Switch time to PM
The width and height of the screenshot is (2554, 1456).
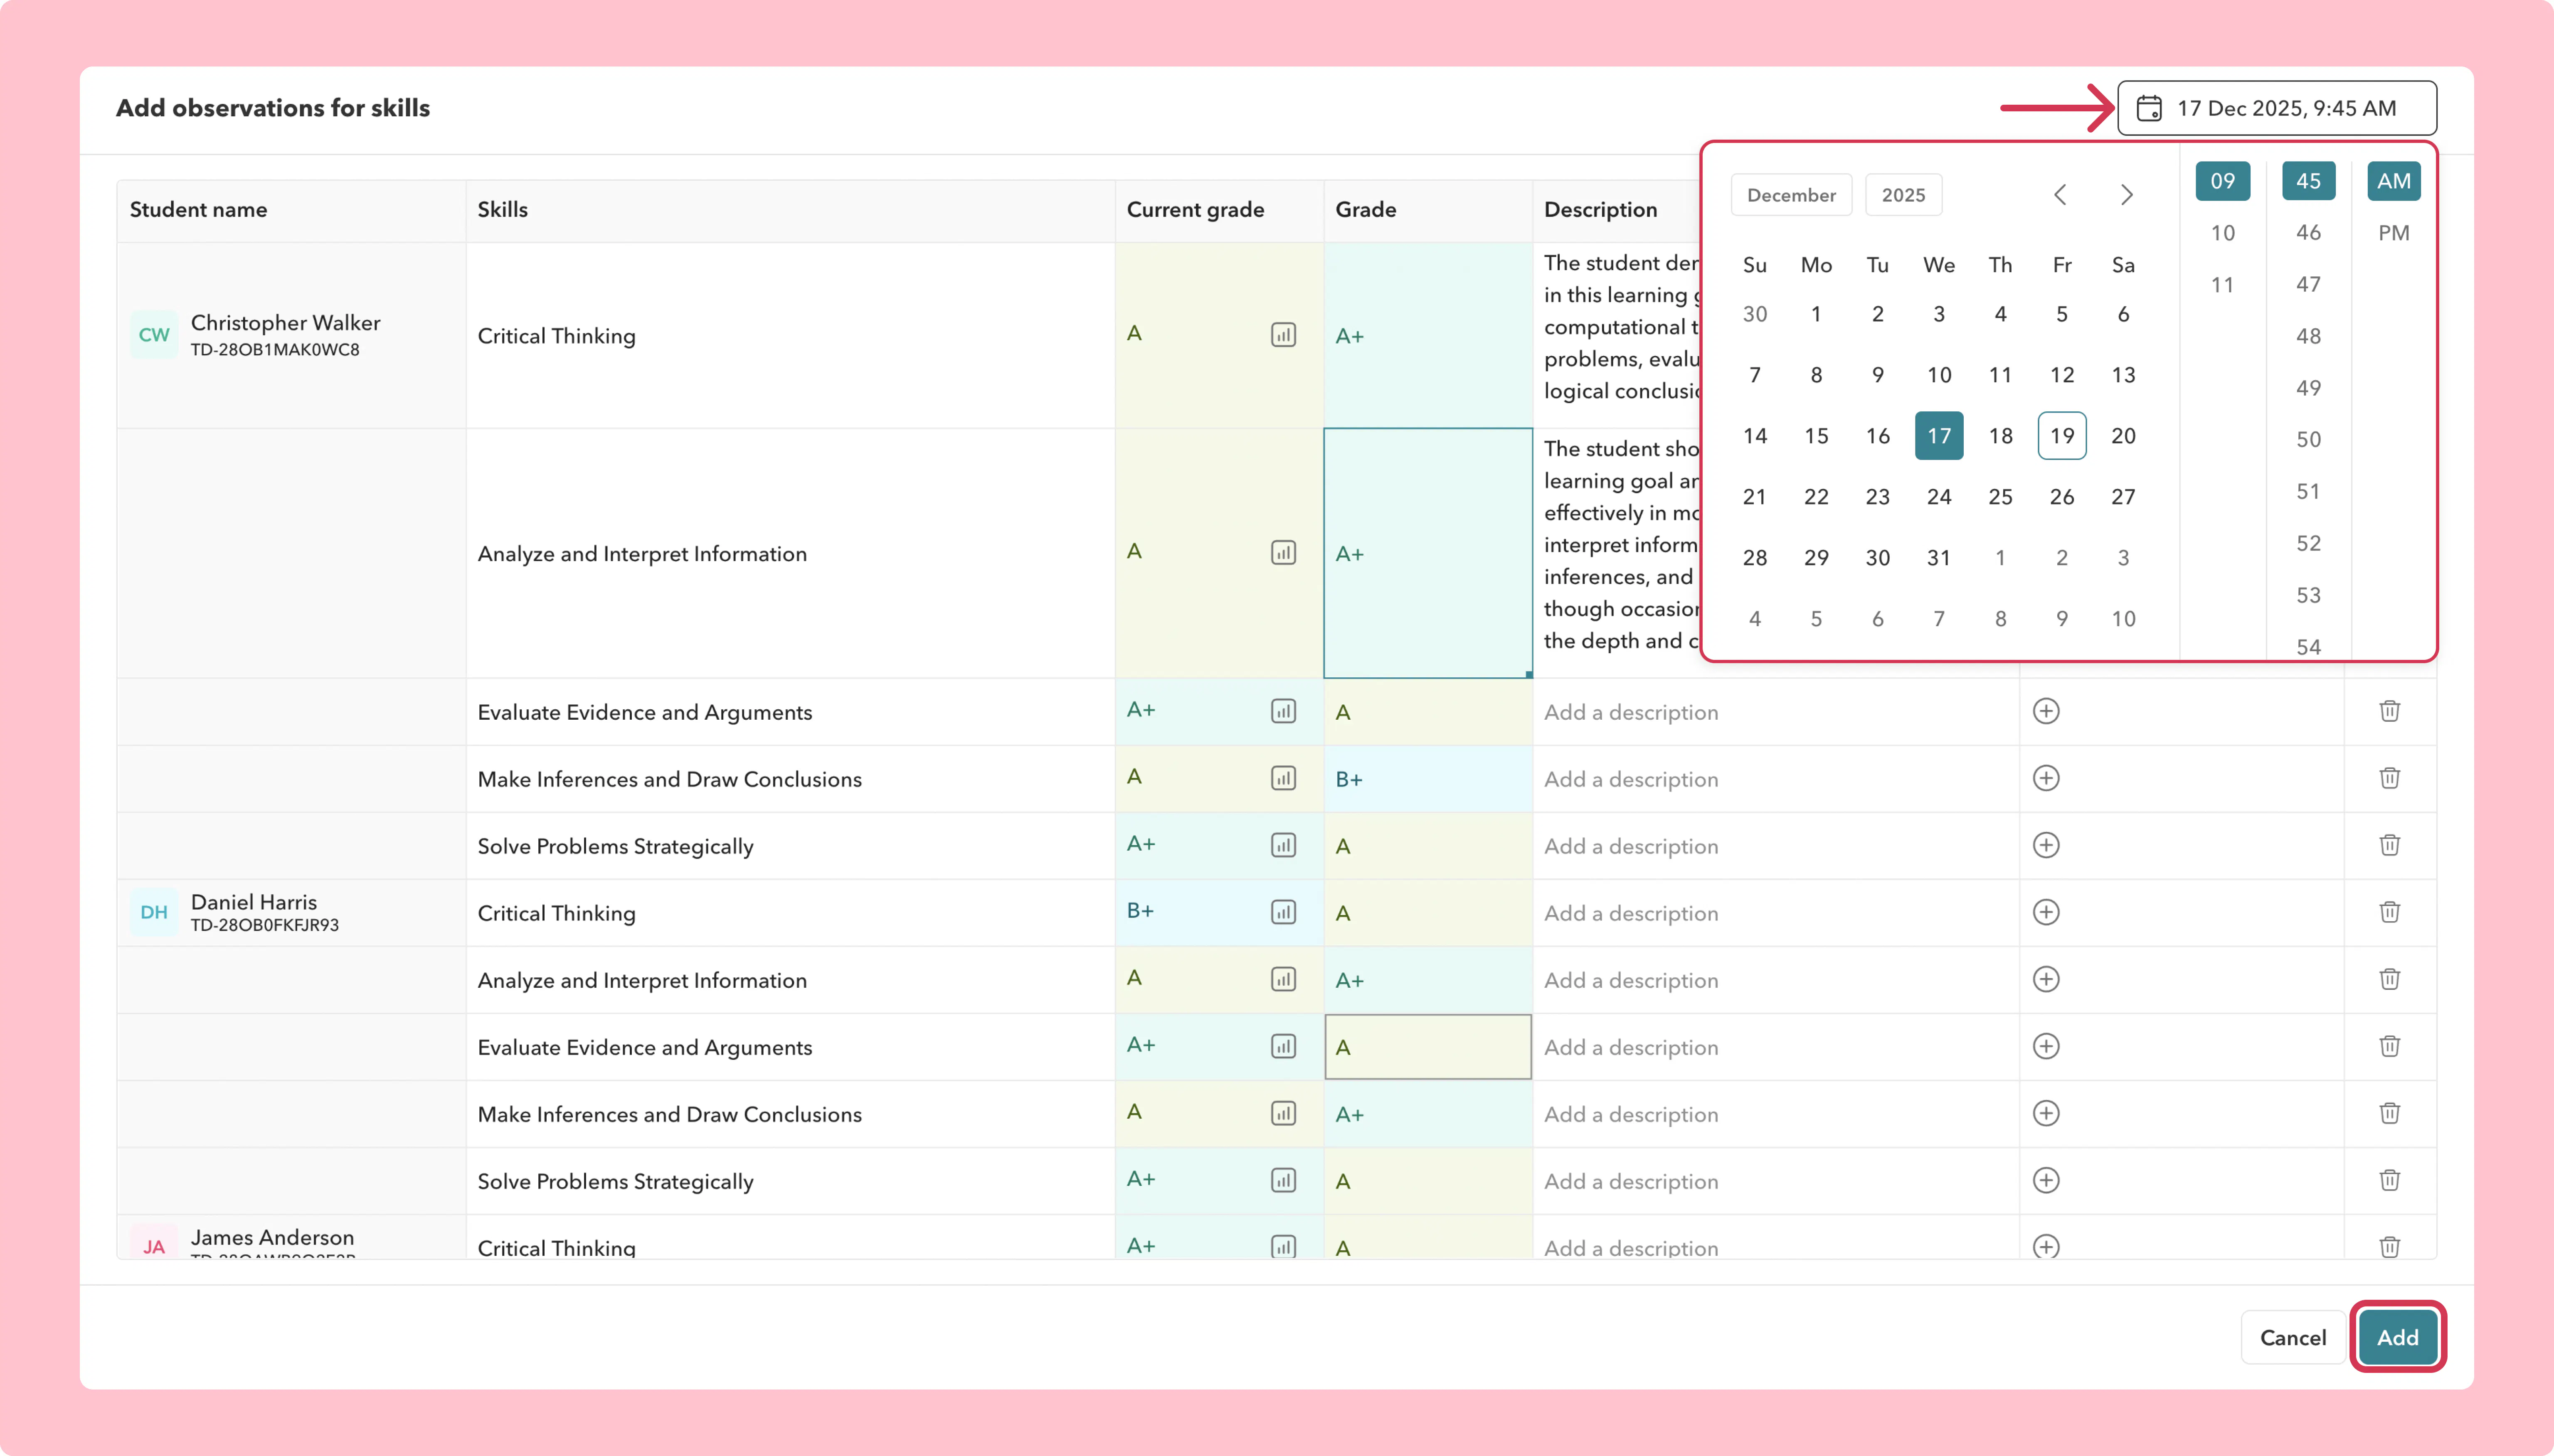(2393, 233)
